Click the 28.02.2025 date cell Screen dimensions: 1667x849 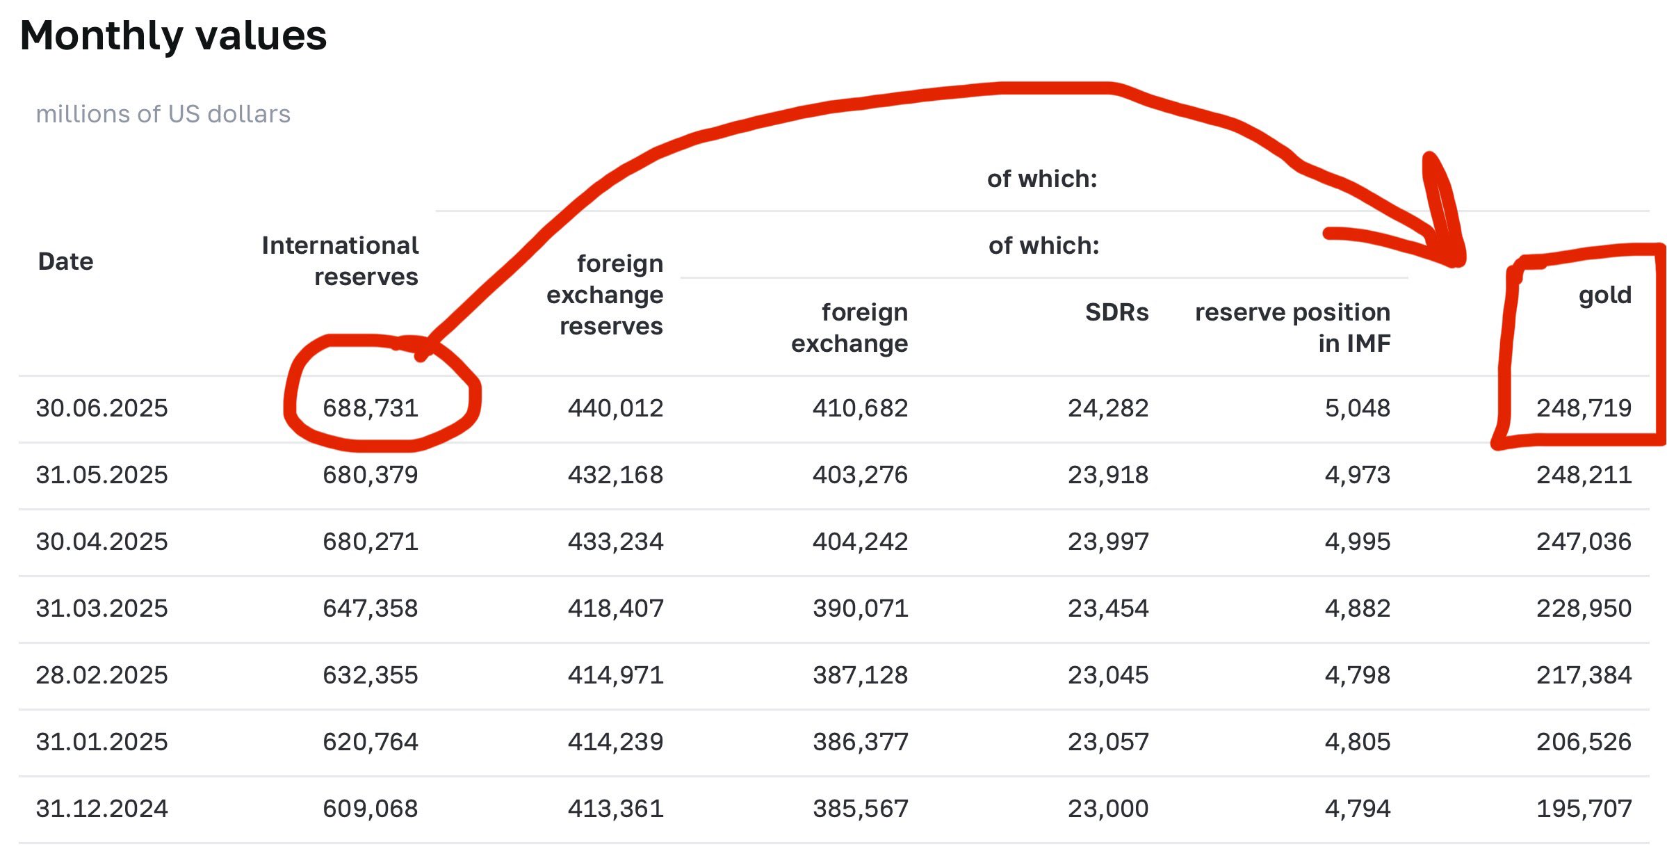(x=102, y=675)
